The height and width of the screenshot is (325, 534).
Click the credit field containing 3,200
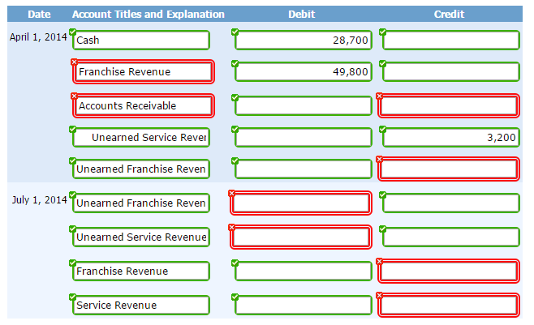[x=451, y=137]
